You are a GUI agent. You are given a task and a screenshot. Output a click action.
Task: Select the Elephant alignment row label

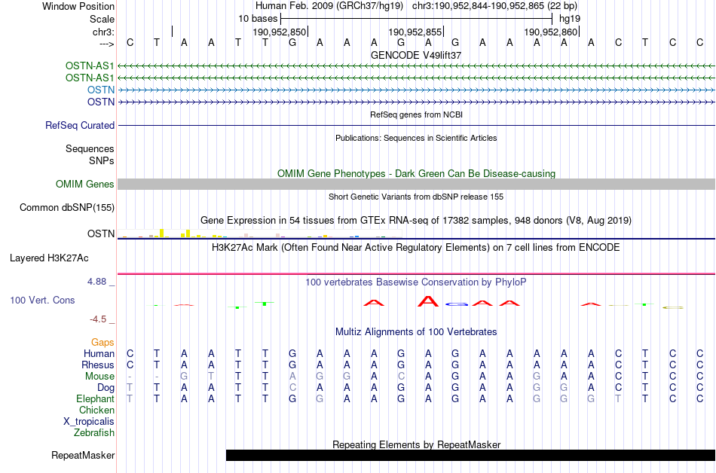[95, 398]
